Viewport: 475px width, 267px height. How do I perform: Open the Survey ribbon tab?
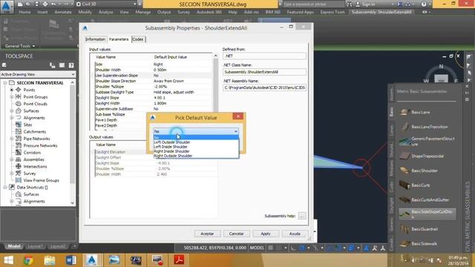[x=183, y=12]
